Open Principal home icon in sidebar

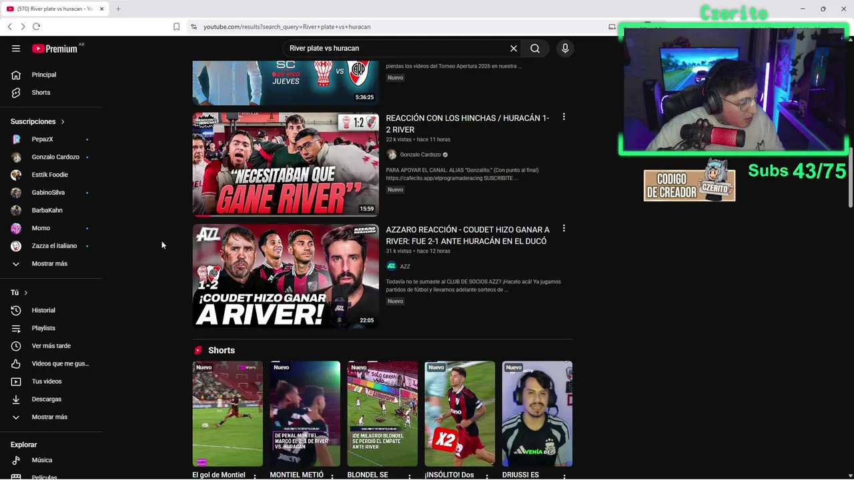pyautogui.click(x=16, y=75)
